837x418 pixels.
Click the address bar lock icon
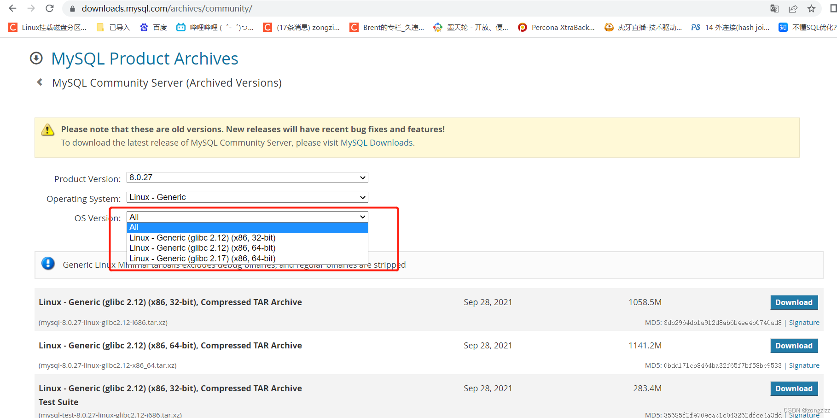point(72,9)
